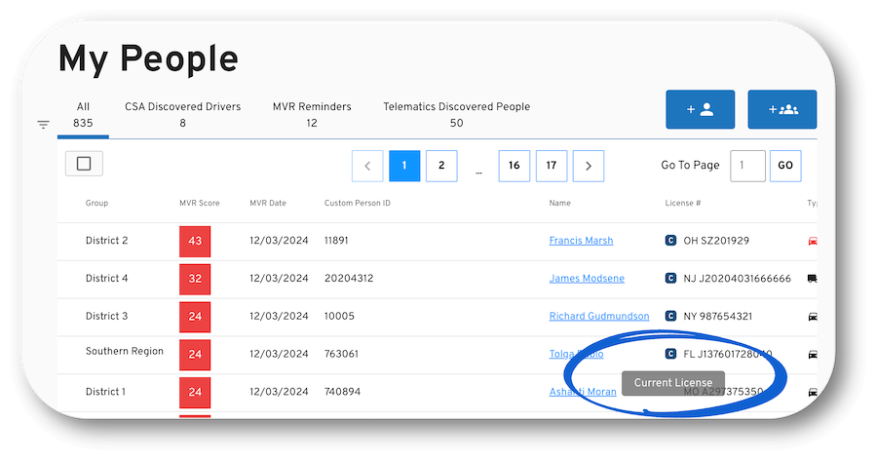Switch to CSA Discovered Drivers tab
The height and width of the screenshot is (460, 877).
(x=182, y=114)
